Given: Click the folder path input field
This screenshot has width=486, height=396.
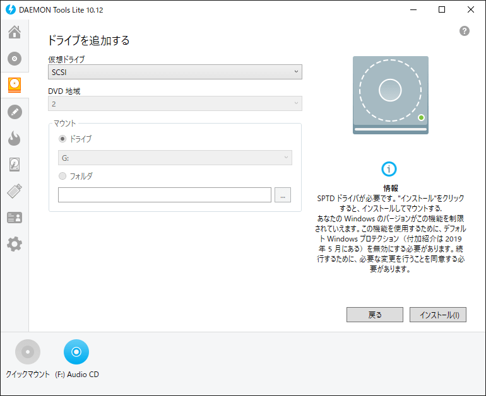Looking at the screenshot, I should click(x=165, y=195).
